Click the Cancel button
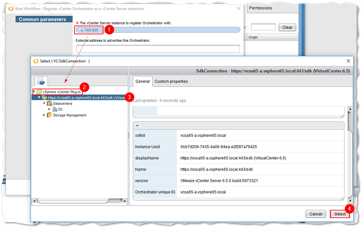Viewport: 362px width, 228px height. click(316, 214)
